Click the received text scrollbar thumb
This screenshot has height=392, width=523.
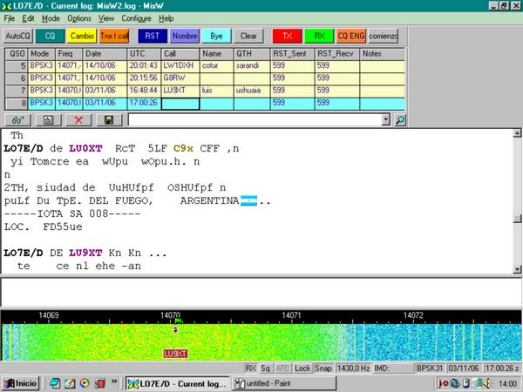517,219
